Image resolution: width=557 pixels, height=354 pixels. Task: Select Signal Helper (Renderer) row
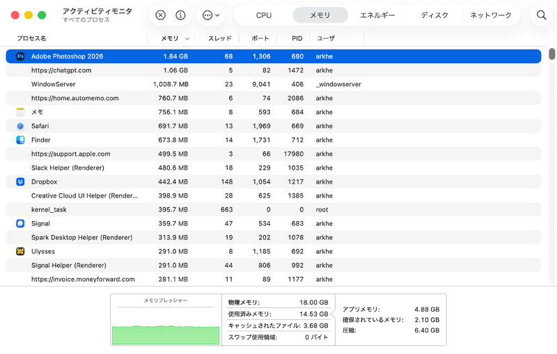[x=274, y=265]
